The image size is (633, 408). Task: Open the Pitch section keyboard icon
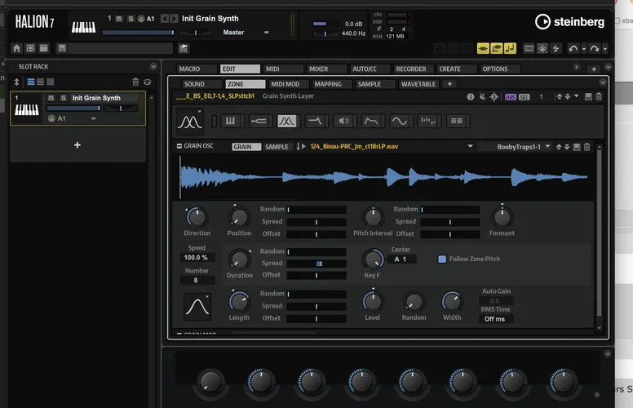tap(229, 121)
